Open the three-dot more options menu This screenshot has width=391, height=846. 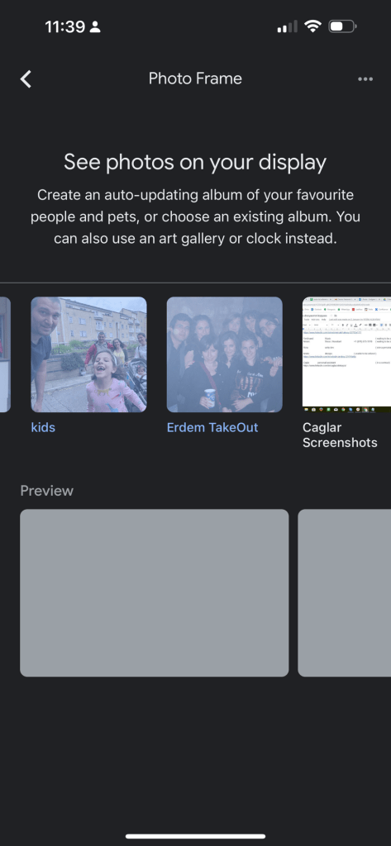[365, 78]
